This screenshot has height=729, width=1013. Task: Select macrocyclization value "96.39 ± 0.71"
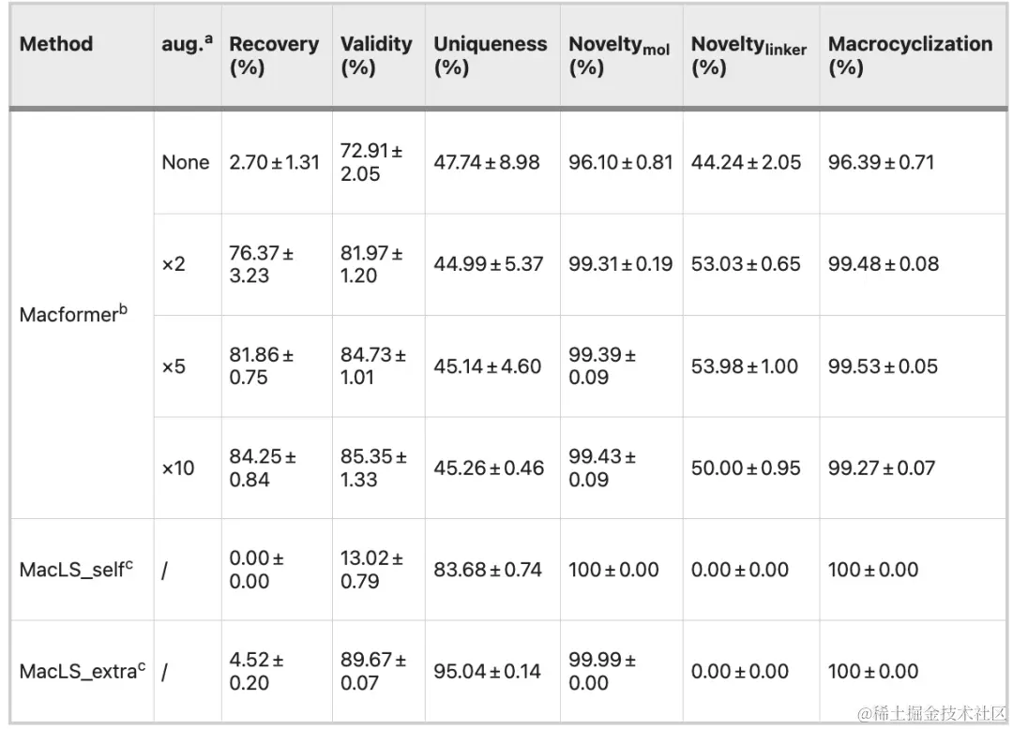[x=881, y=162]
